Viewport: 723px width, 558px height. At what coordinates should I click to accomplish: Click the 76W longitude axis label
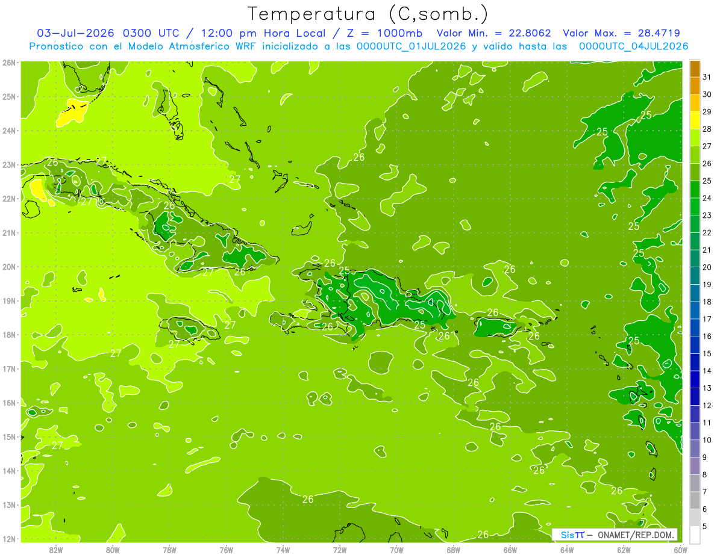point(226,550)
